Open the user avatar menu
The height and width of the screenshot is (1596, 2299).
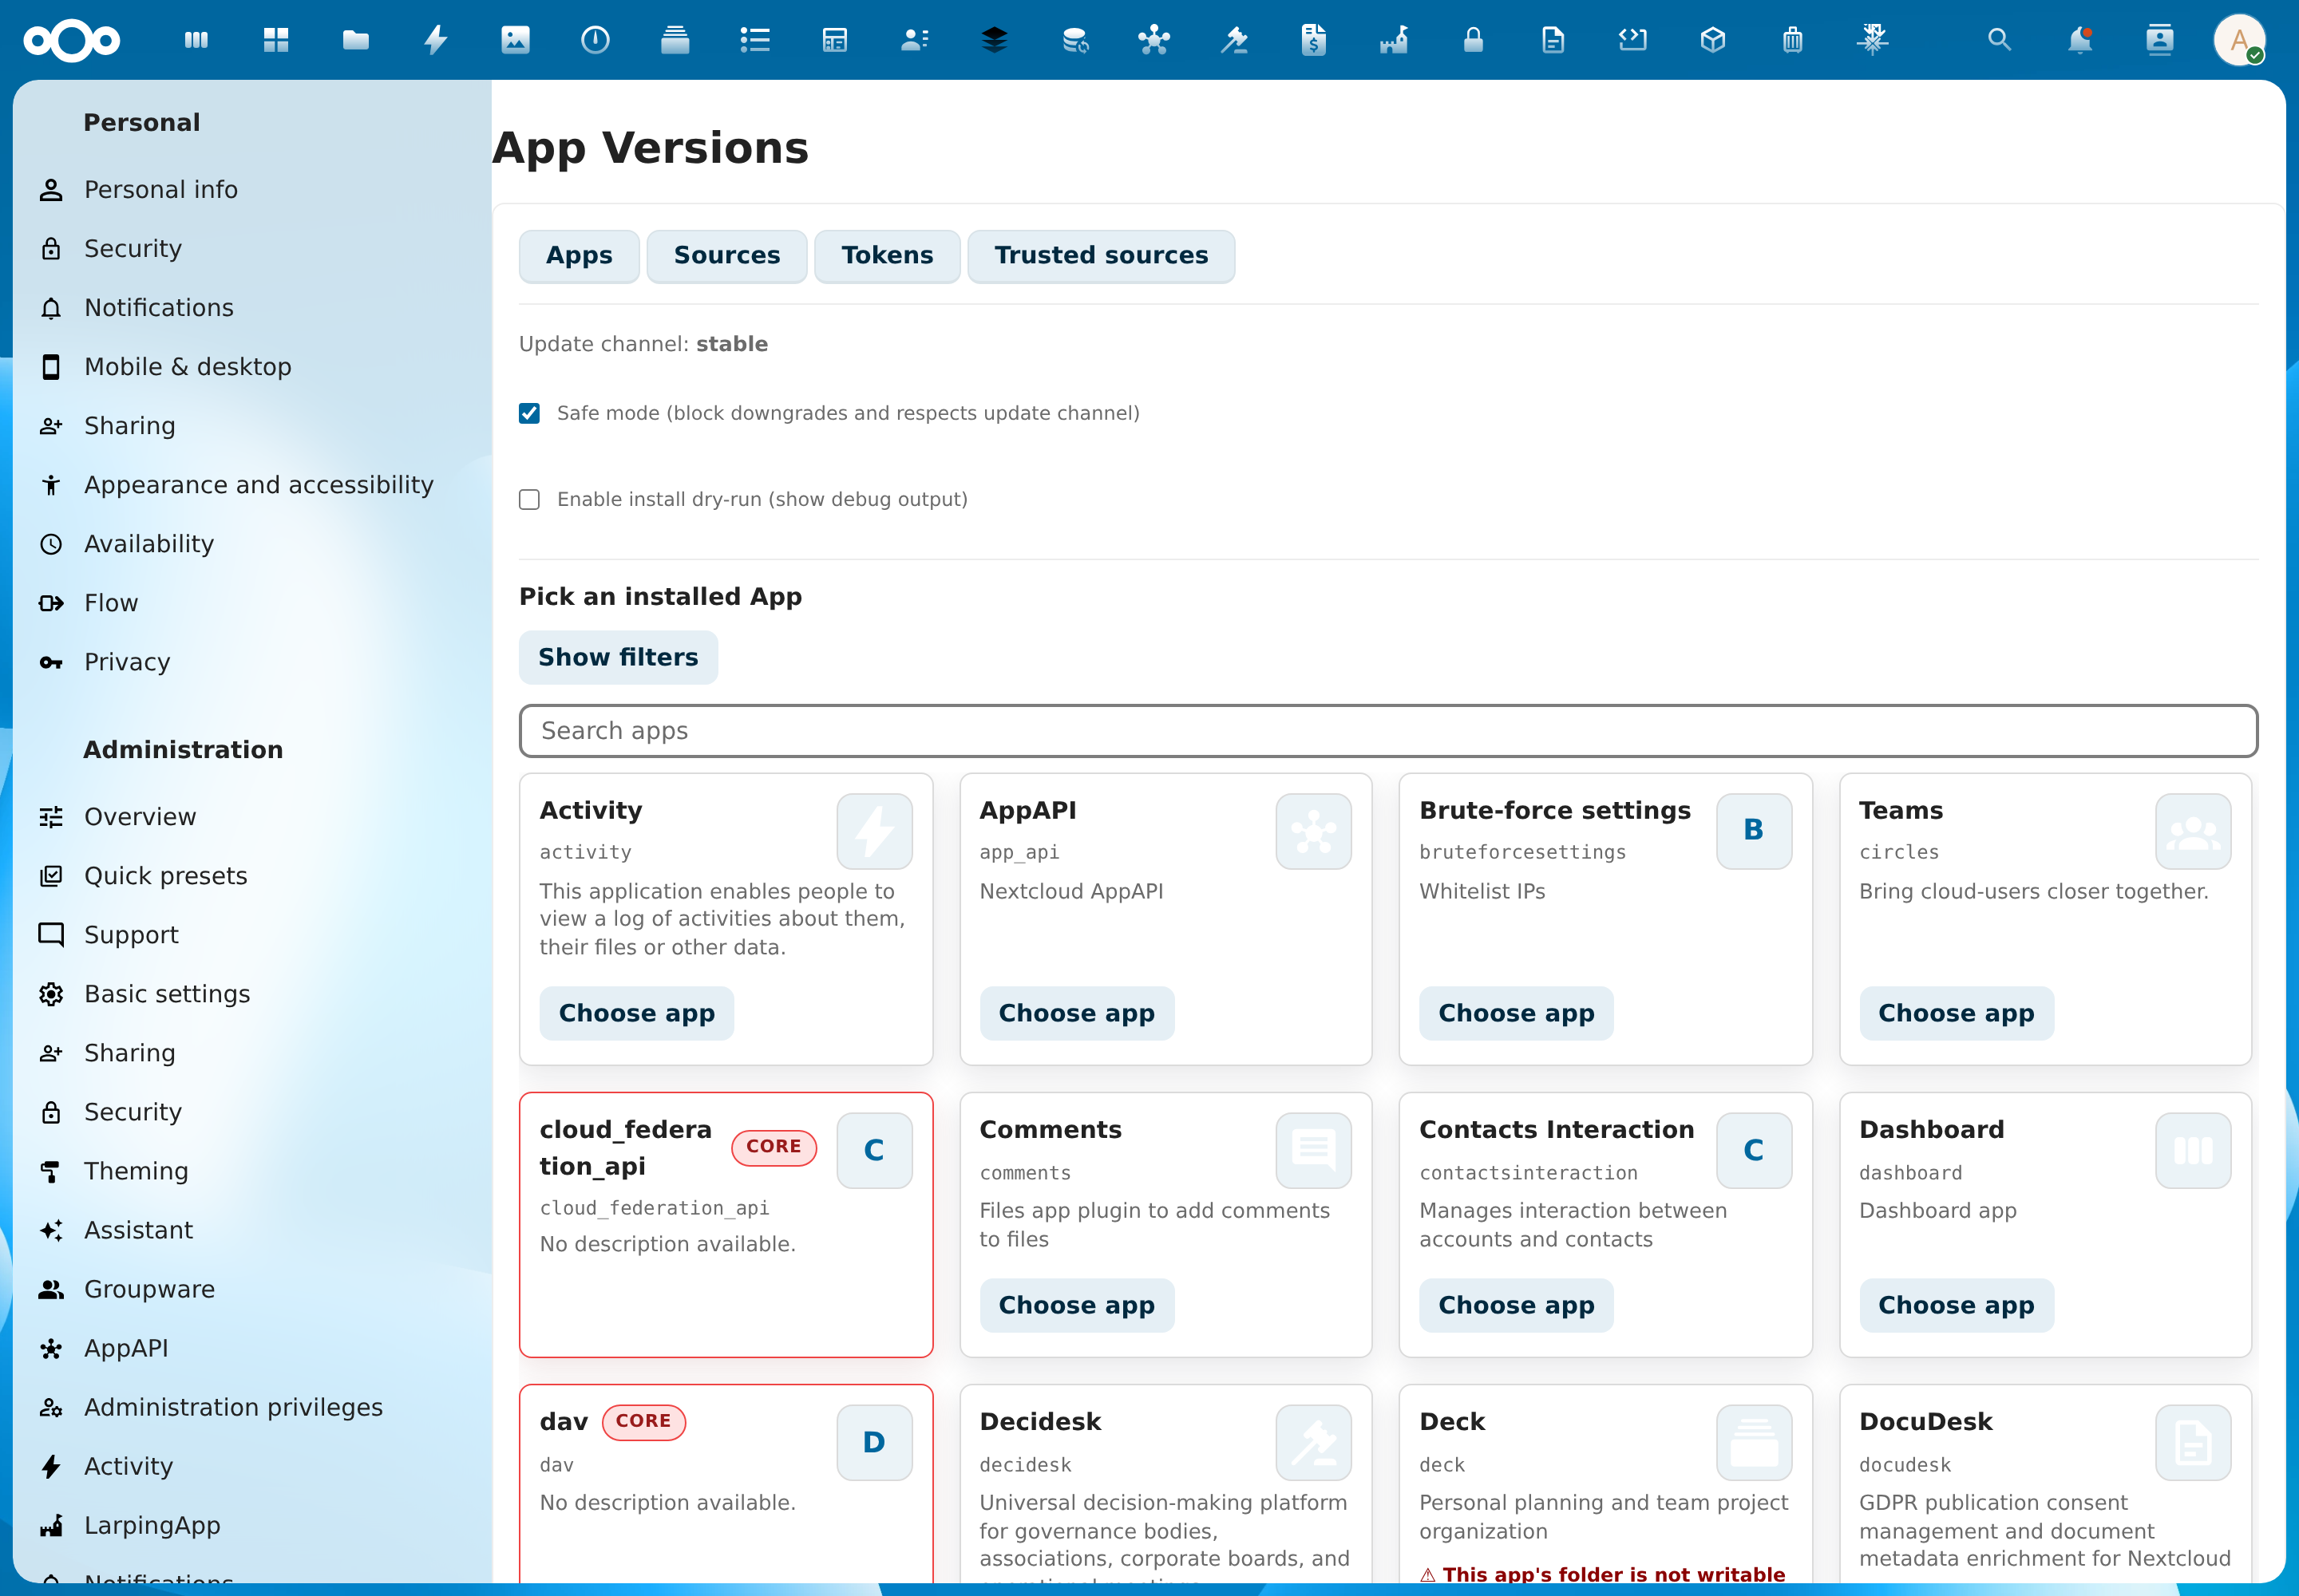click(2240, 40)
